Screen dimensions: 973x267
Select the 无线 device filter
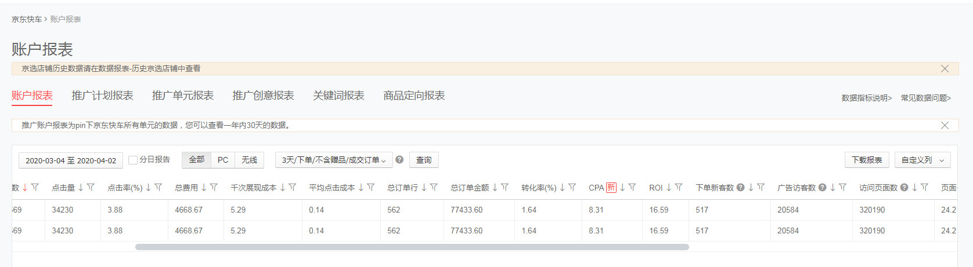(x=250, y=160)
